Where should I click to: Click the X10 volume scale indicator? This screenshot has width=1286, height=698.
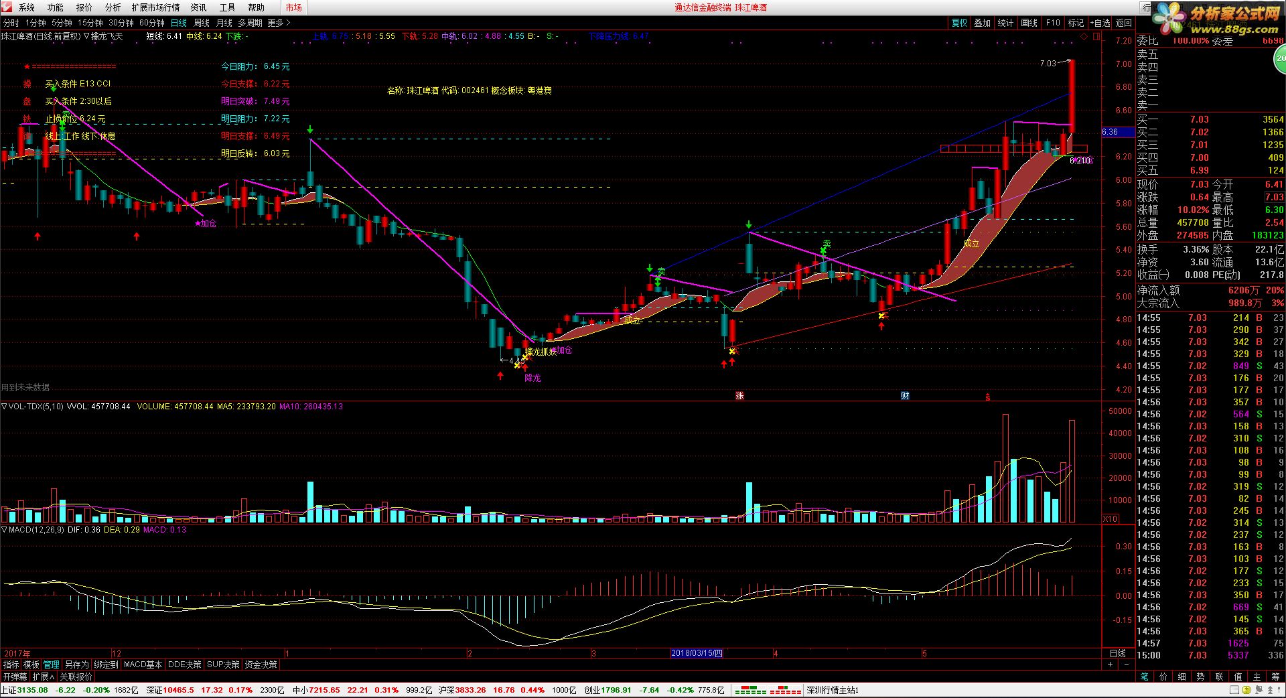pyautogui.click(x=1110, y=518)
